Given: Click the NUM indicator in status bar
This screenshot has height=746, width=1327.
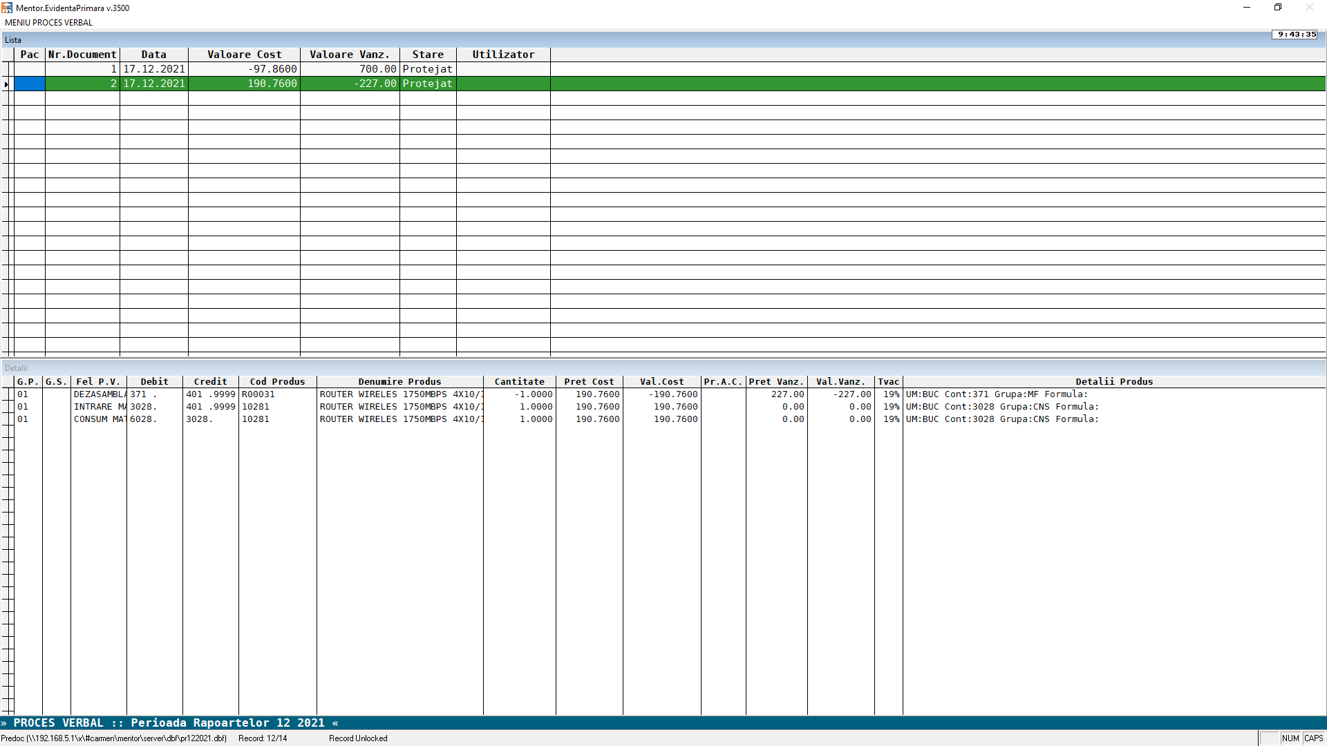Looking at the screenshot, I should click(x=1290, y=738).
